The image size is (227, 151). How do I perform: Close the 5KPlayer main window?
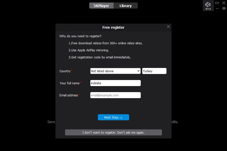[224, 3]
